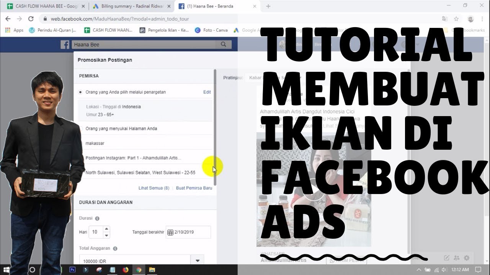This screenshot has width=490, height=275.
Task: Reload the page with the refresh icon
Action: pos(31,19)
